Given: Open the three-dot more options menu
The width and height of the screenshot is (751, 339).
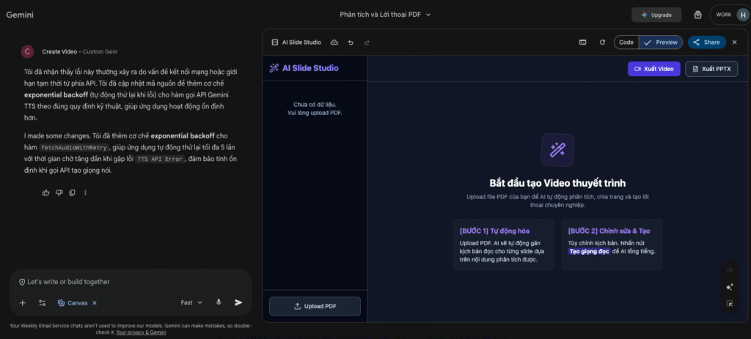Looking at the screenshot, I should pos(85,193).
